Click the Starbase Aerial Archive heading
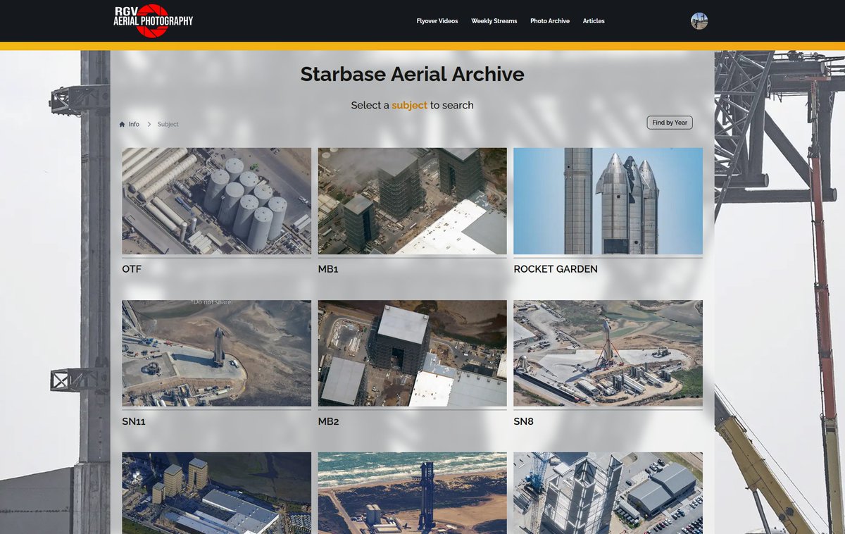 coord(412,74)
